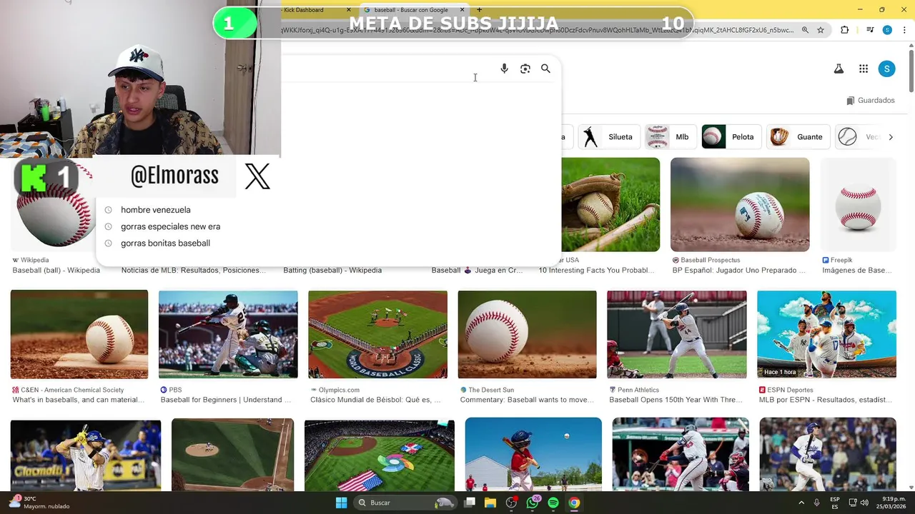Select the Pelota filter chip

(x=730, y=137)
